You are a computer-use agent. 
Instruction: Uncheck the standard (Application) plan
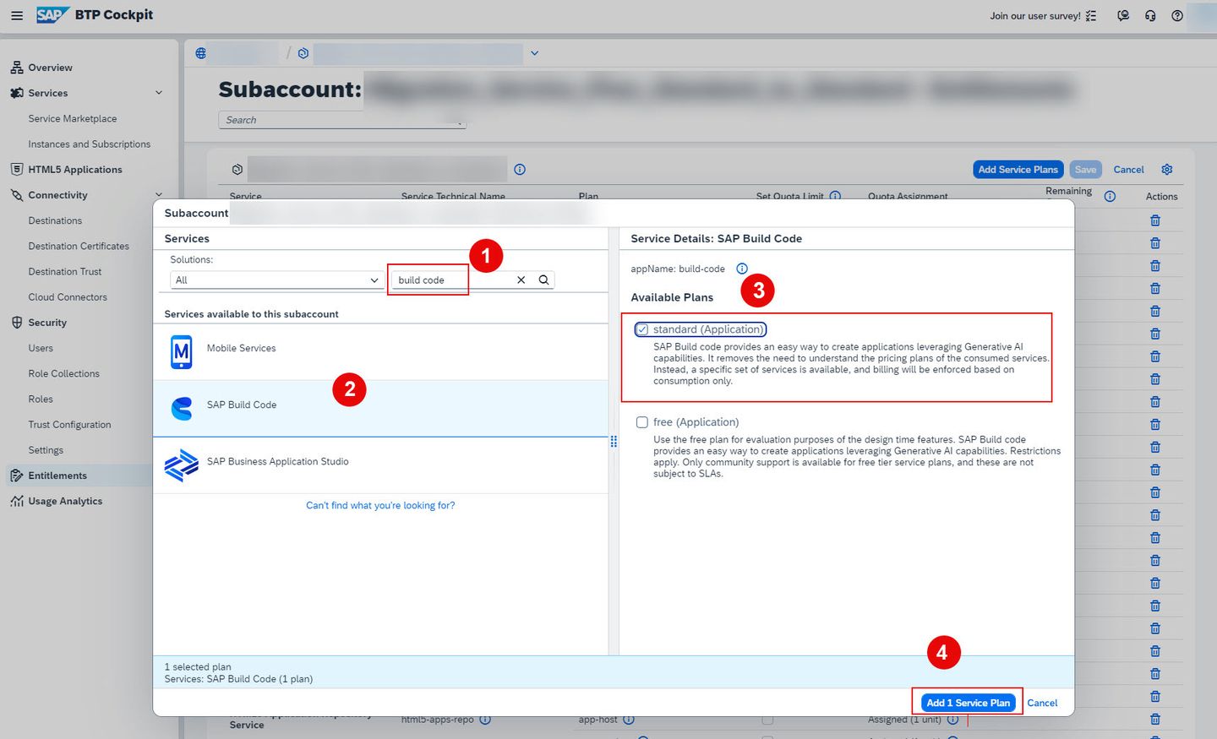point(642,329)
